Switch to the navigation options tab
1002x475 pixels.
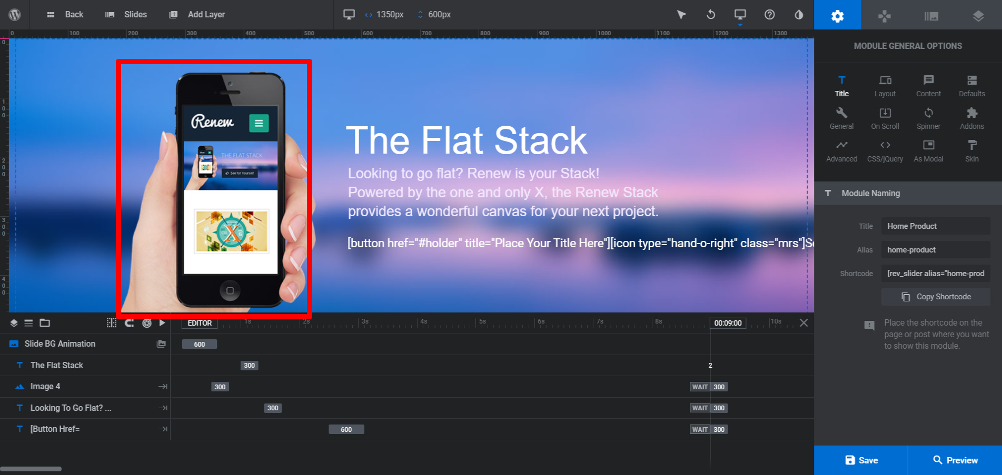pyautogui.click(x=885, y=15)
